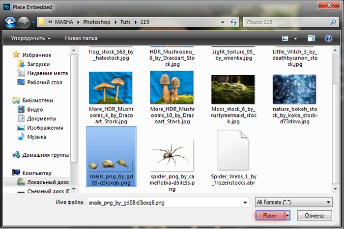Click the Forward navigation arrow
The image size is (344, 229).
click(24, 22)
